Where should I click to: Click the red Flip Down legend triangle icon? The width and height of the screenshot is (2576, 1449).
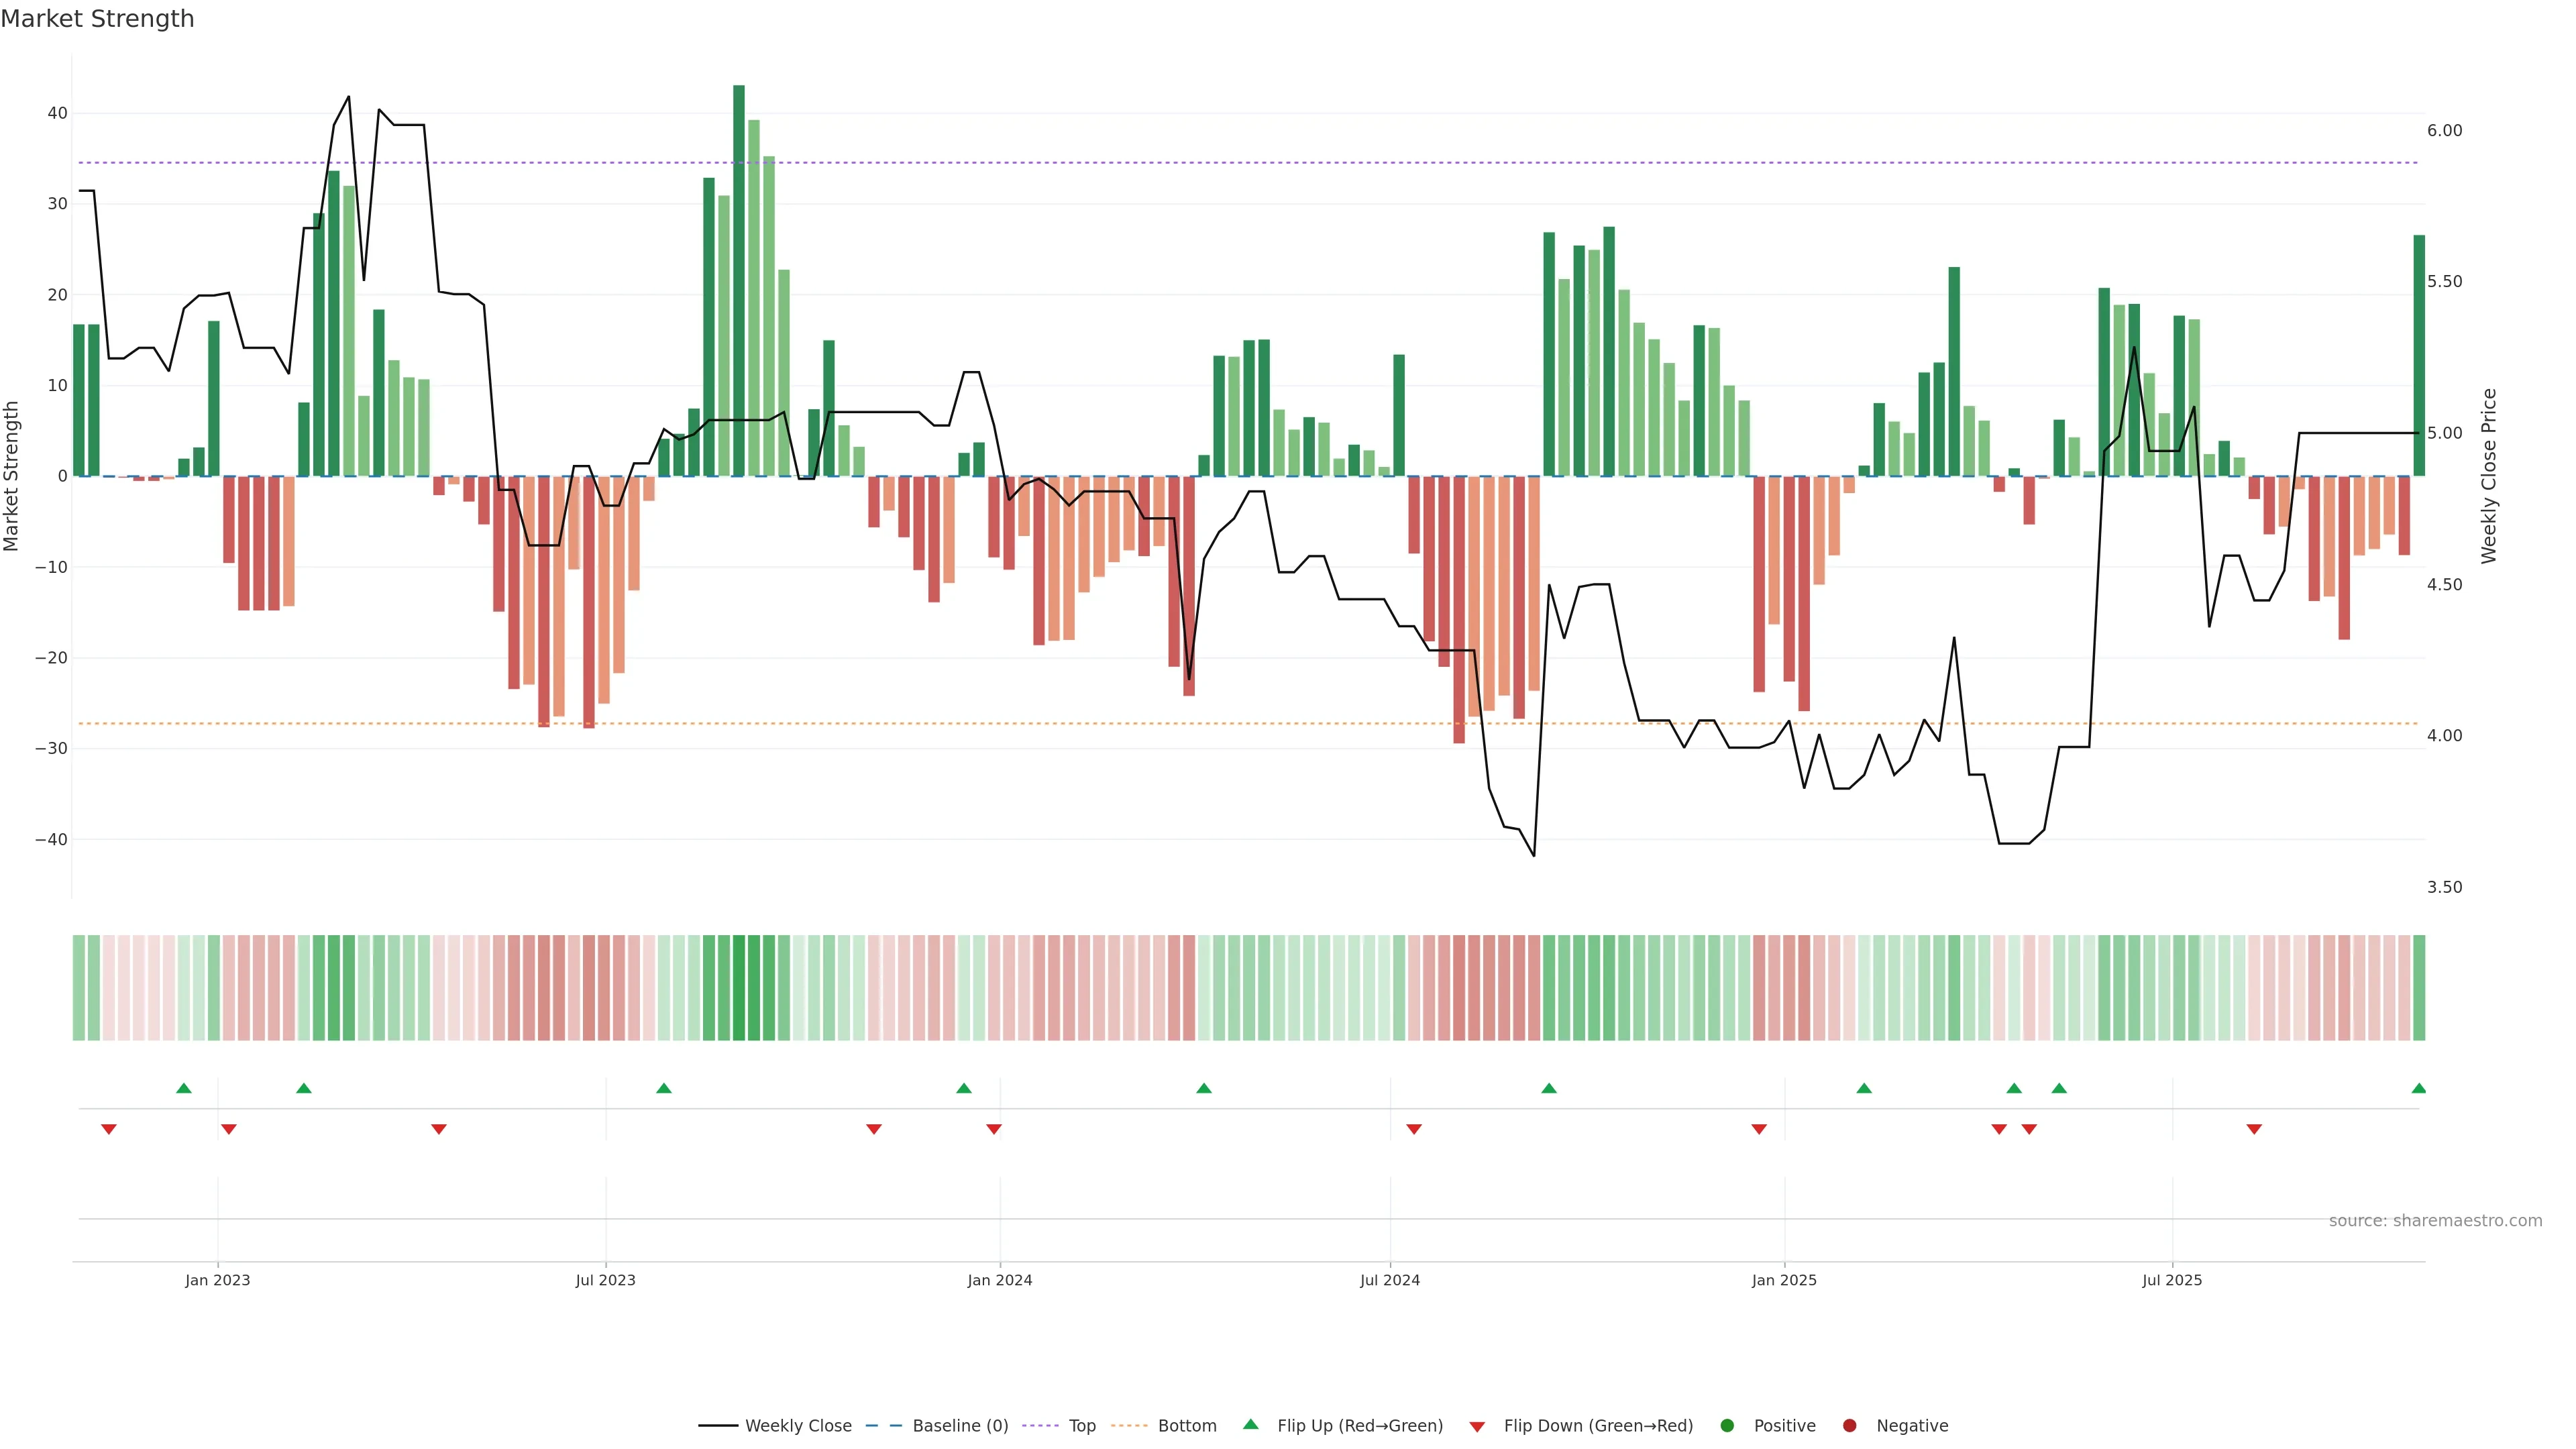pyautogui.click(x=1477, y=1427)
